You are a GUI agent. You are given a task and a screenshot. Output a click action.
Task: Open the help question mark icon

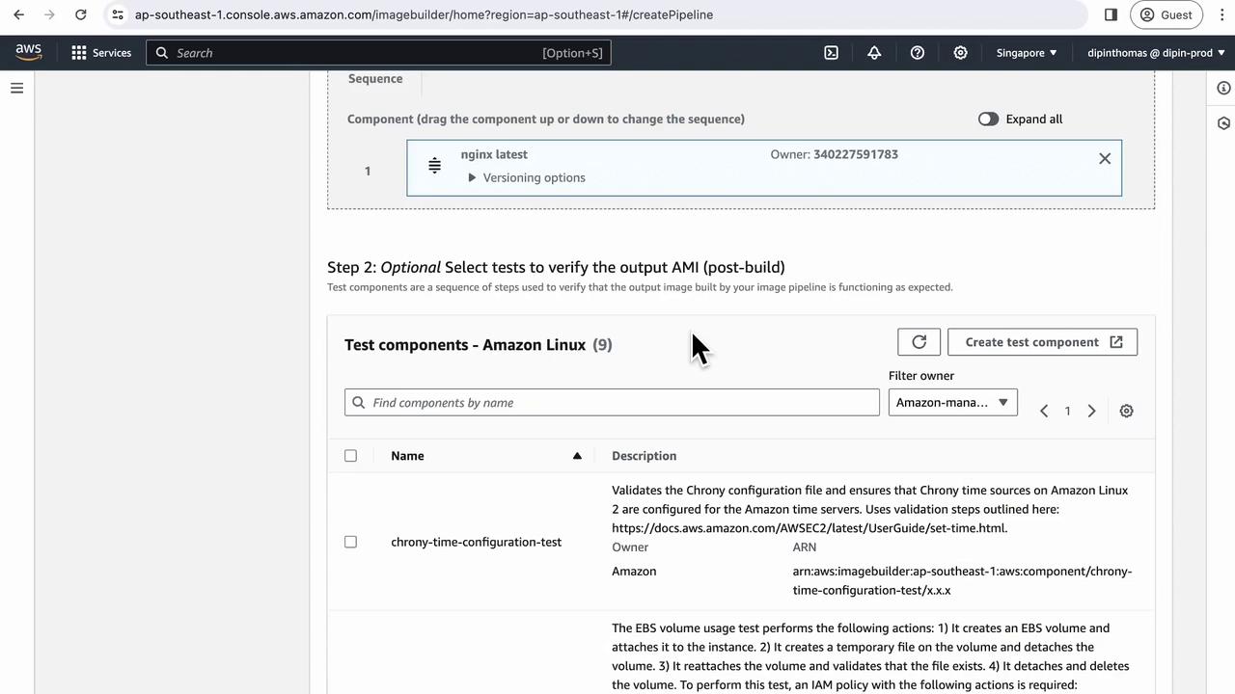pyautogui.click(x=918, y=53)
